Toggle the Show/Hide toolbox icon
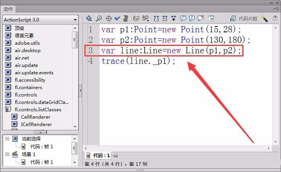Viewport: 281px width, 172px height. (211, 18)
